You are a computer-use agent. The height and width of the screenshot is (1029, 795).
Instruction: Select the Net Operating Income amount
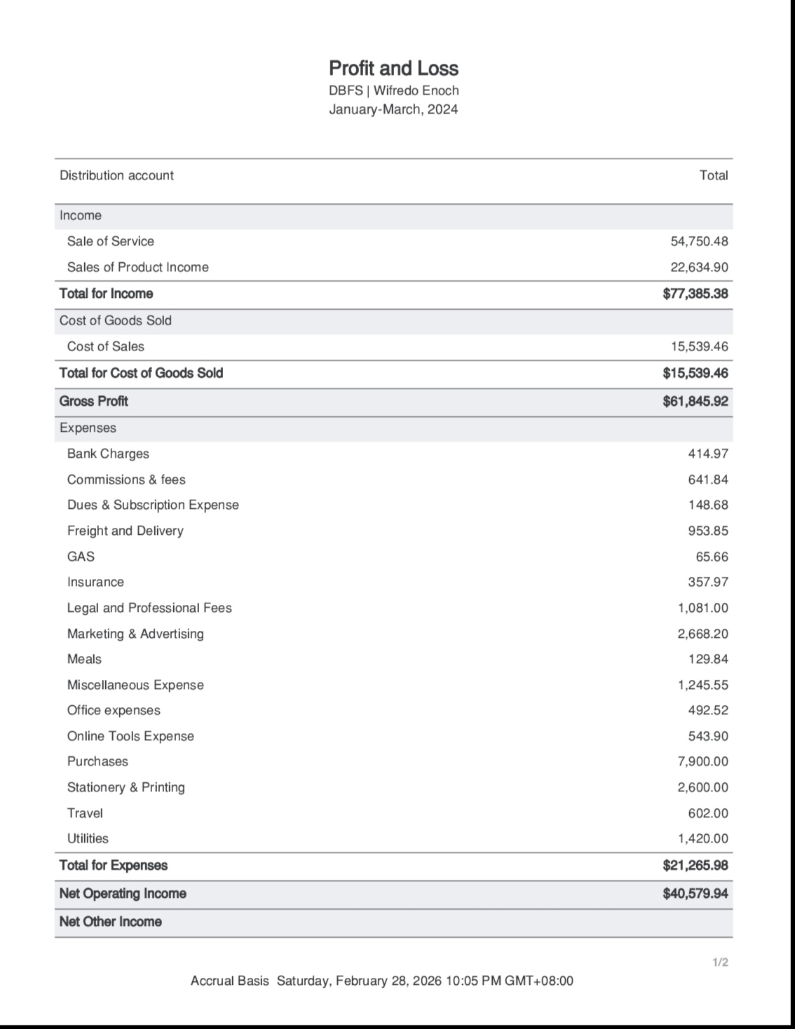point(695,894)
